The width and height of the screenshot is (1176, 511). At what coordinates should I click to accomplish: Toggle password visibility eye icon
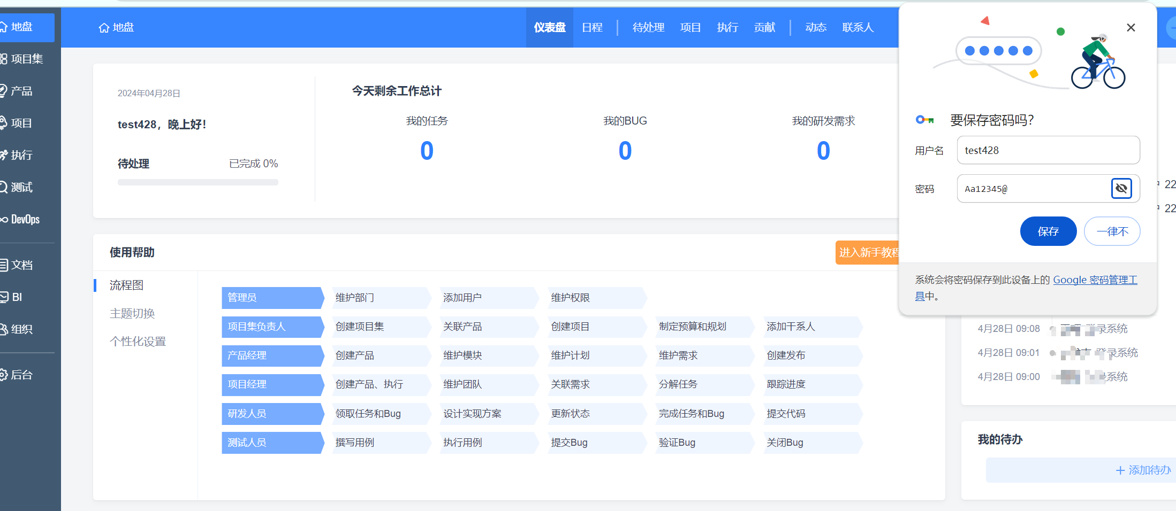pyautogui.click(x=1121, y=188)
